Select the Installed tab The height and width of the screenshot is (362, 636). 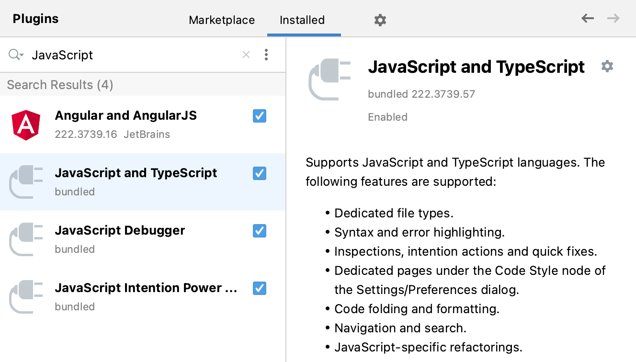pyautogui.click(x=302, y=20)
